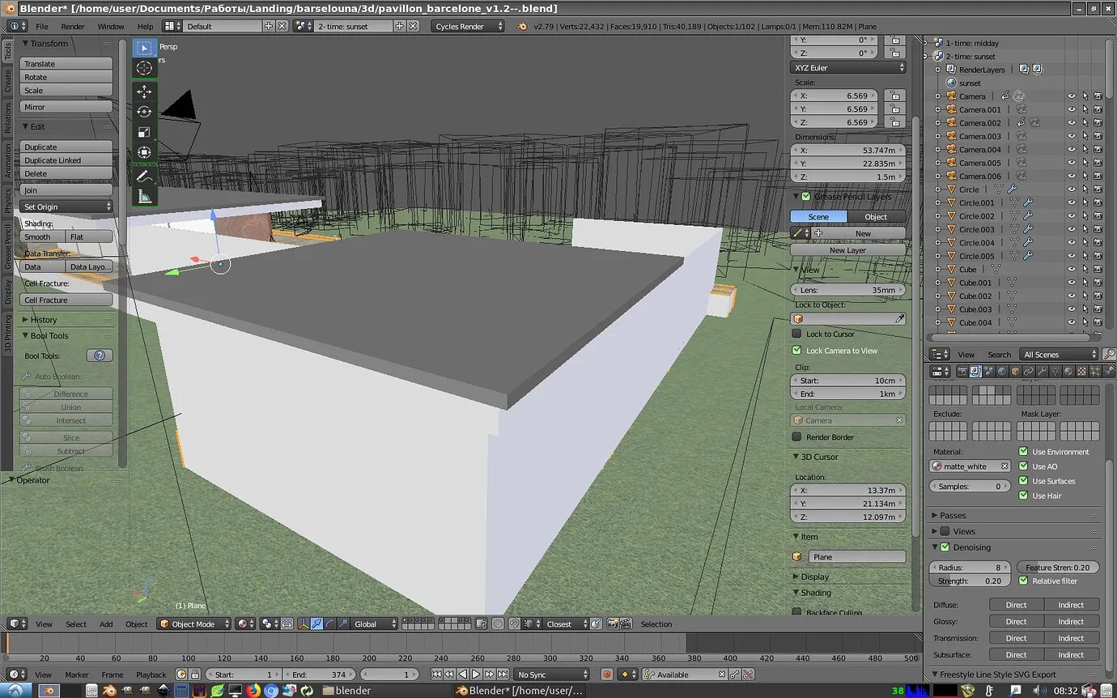This screenshot has width=1117, height=698.
Task: Select the Annotate pencil tool
Action: (144, 176)
